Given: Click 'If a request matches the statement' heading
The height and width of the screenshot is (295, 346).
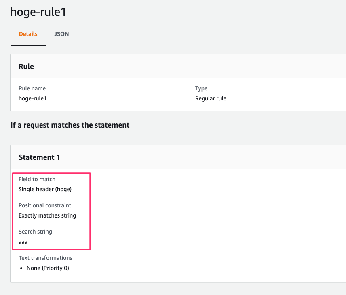Looking at the screenshot, I should pyautogui.click(x=70, y=125).
